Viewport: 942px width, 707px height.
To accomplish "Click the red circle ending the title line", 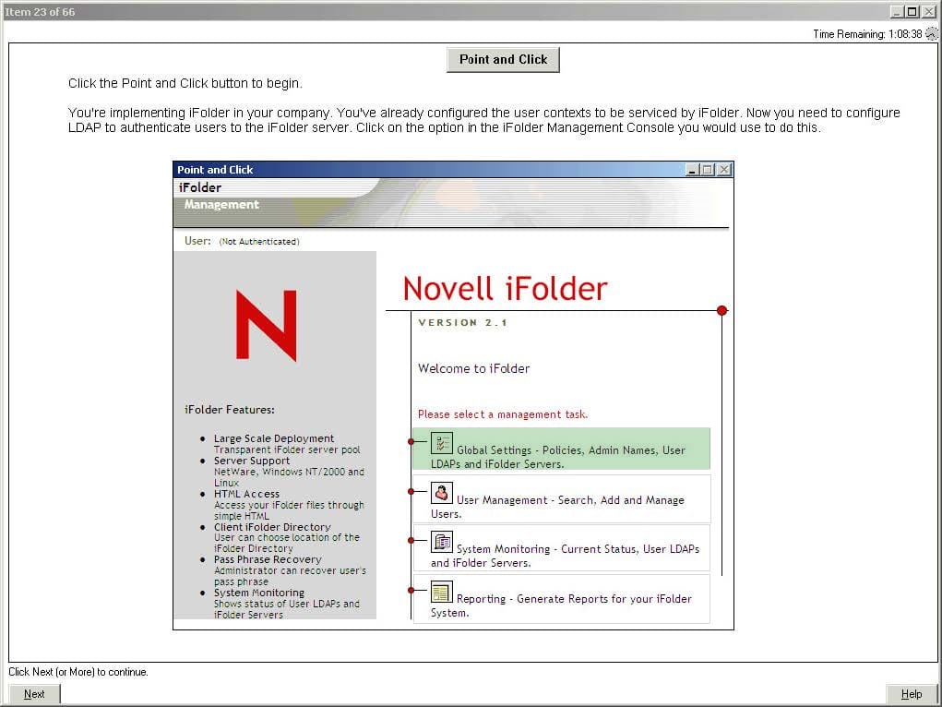I will tap(722, 311).
